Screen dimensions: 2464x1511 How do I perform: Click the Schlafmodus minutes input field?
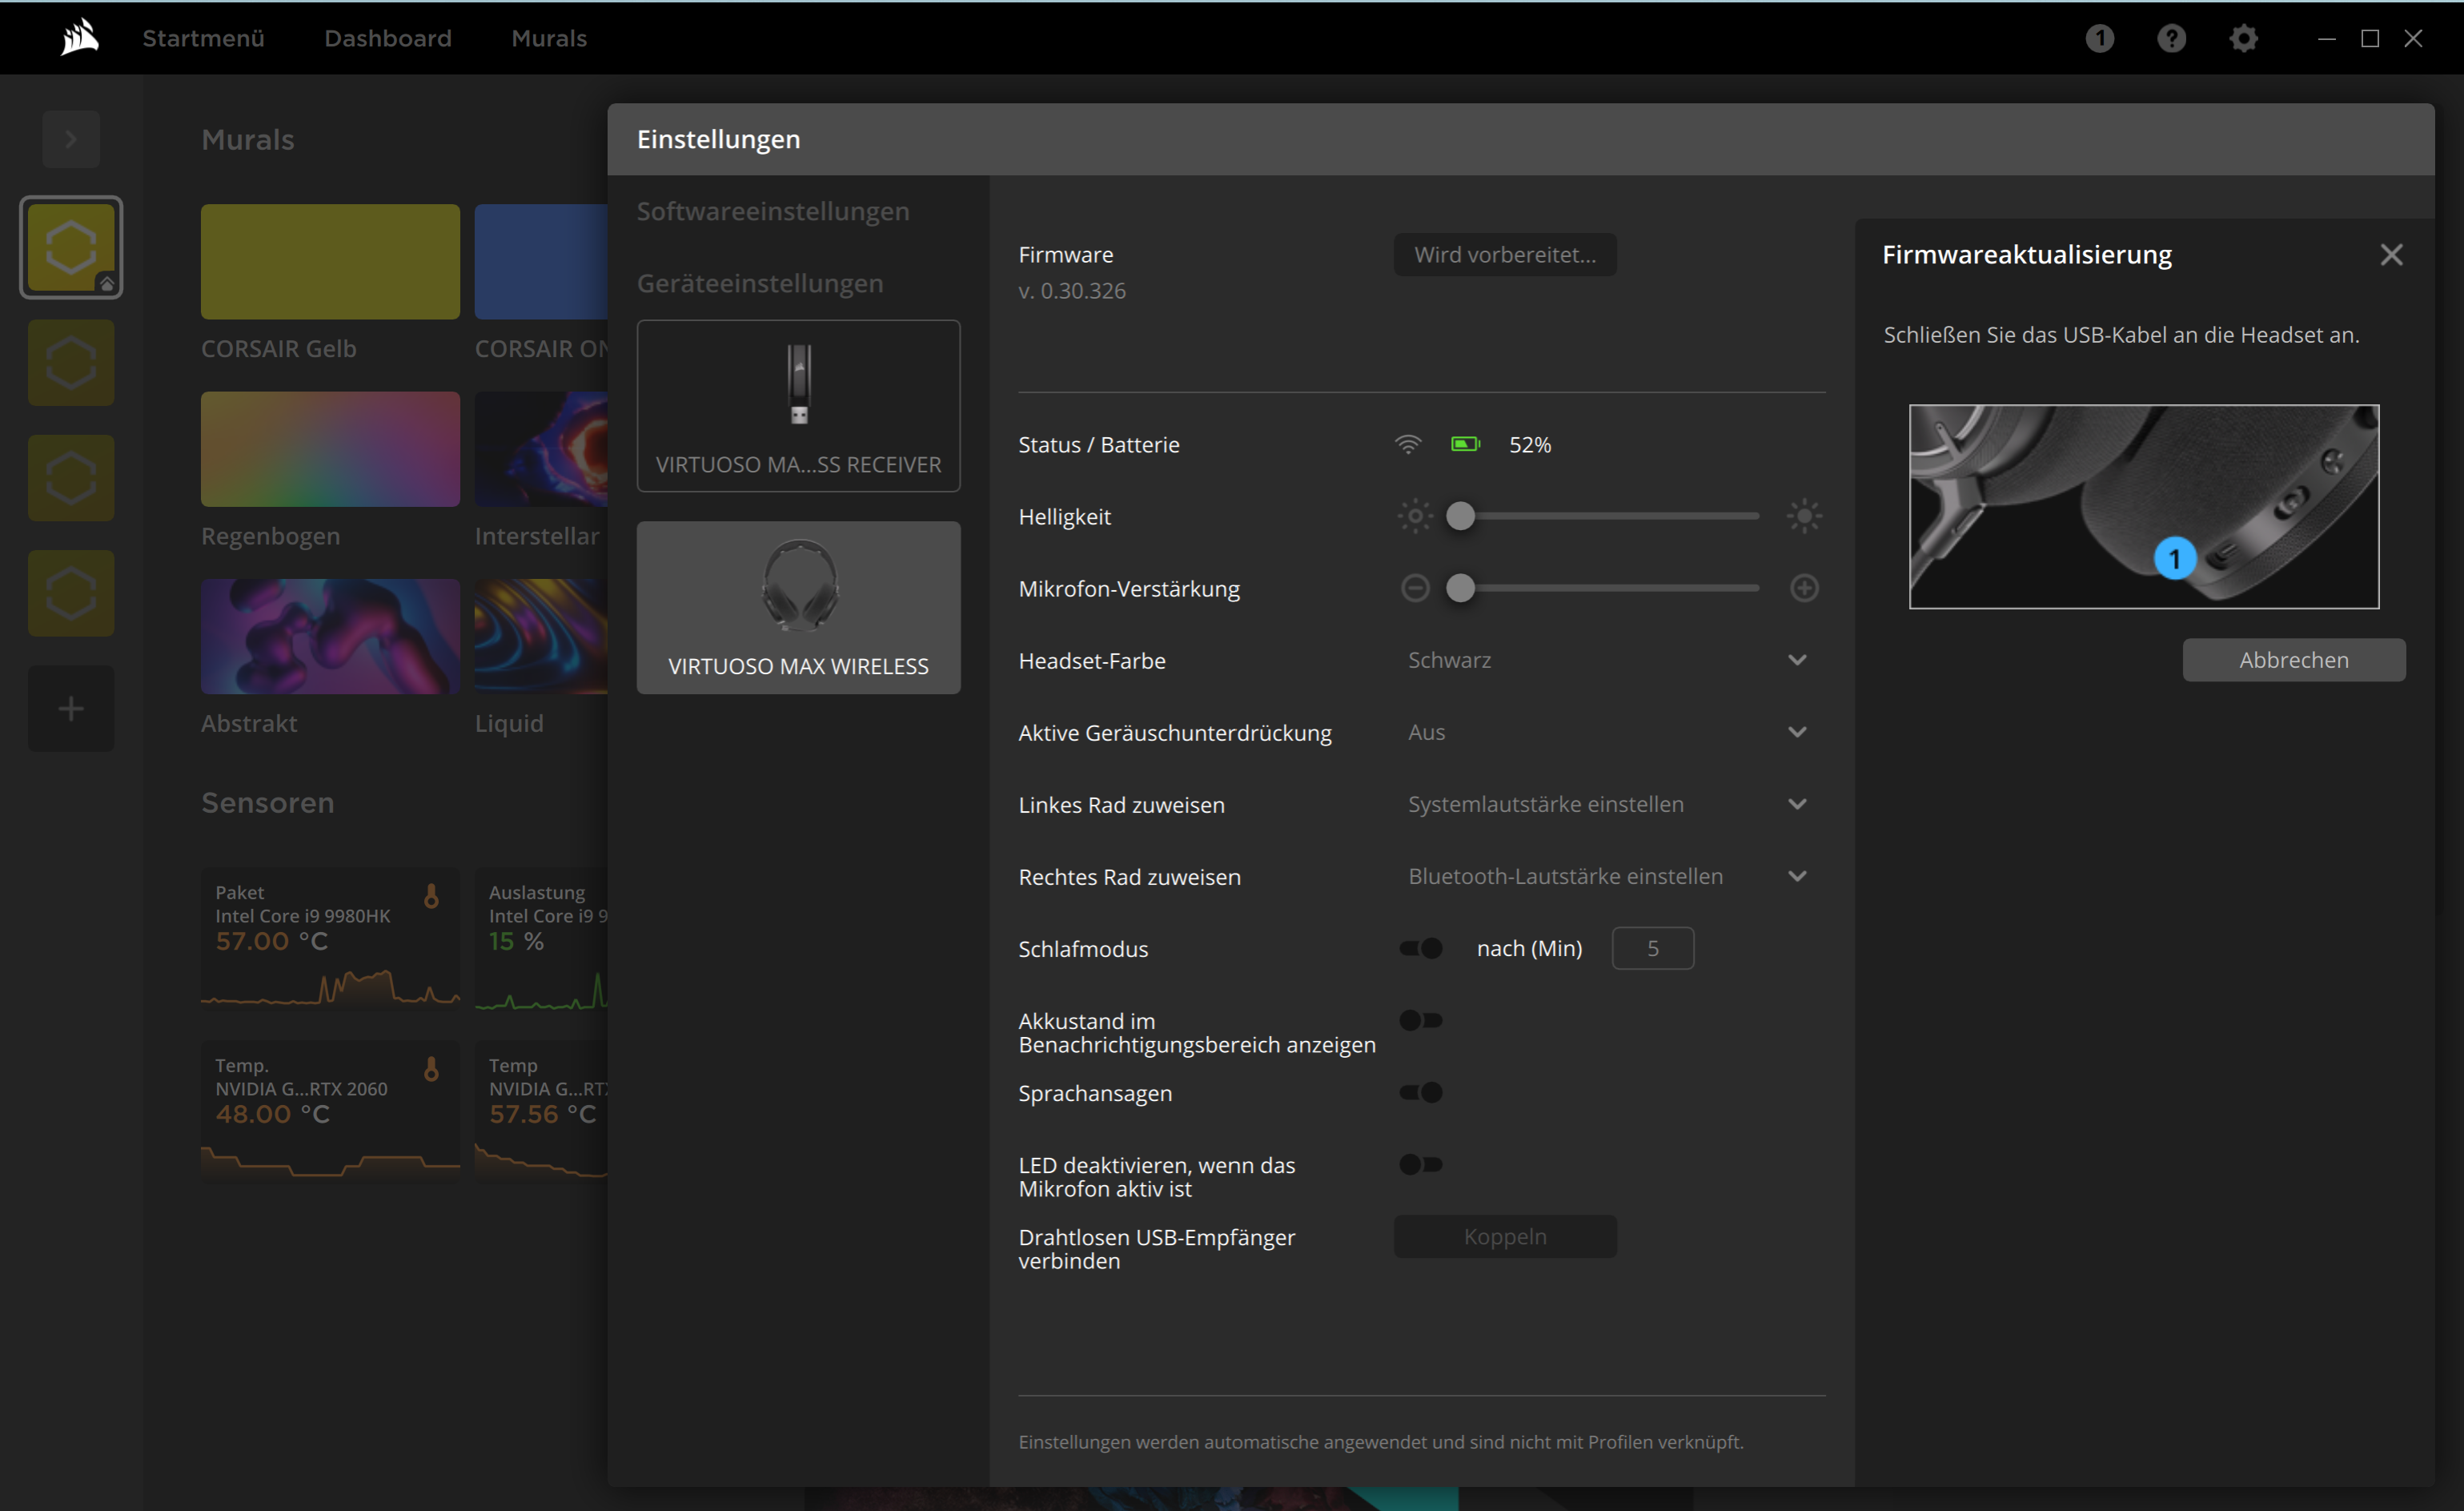pos(1651,949)
